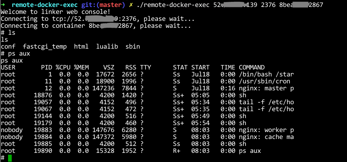Image resolution: width=347 pixels, height=162 pixels.
Task: Click PID 19883 nginx worker row
Action: pyautogui.click(x=147, y=130)
